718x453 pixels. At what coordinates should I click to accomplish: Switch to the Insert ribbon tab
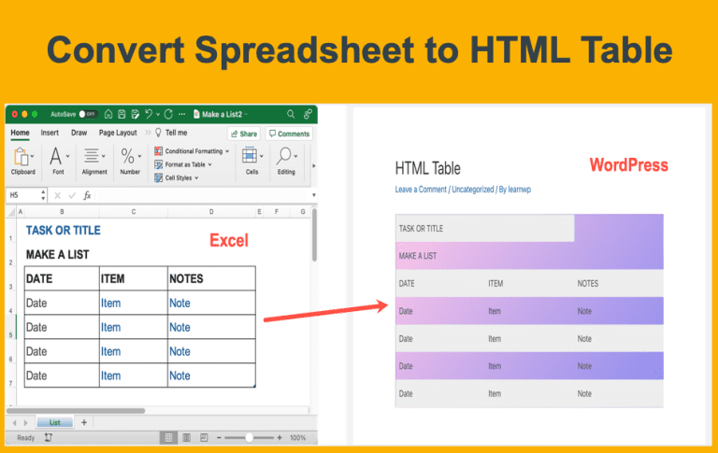coord(50,133)
